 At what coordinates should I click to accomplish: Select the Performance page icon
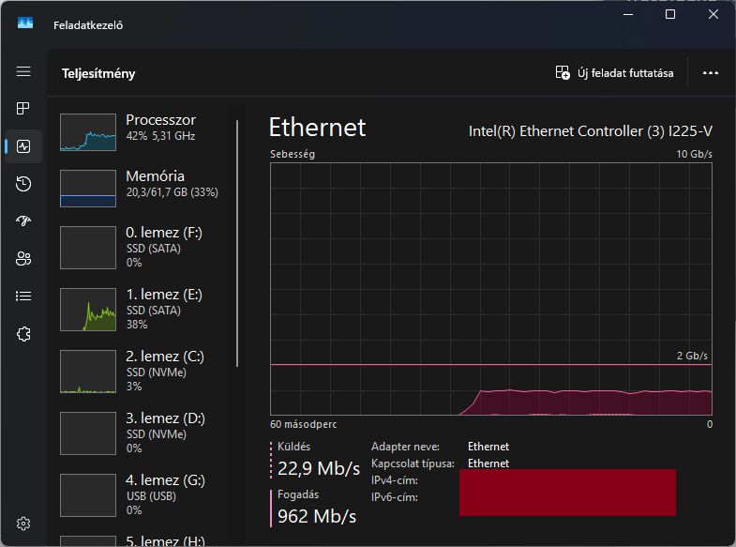point(23,146)
